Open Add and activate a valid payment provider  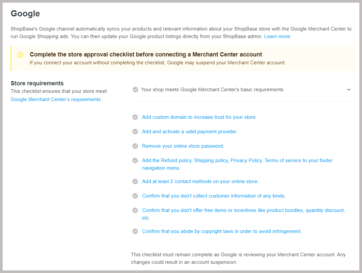(x=189, y=132)
